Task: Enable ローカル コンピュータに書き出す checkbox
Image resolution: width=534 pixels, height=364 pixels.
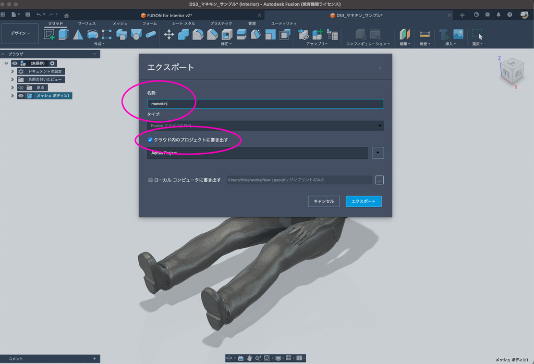Action: pyautogui.click(x=150, y=180)
